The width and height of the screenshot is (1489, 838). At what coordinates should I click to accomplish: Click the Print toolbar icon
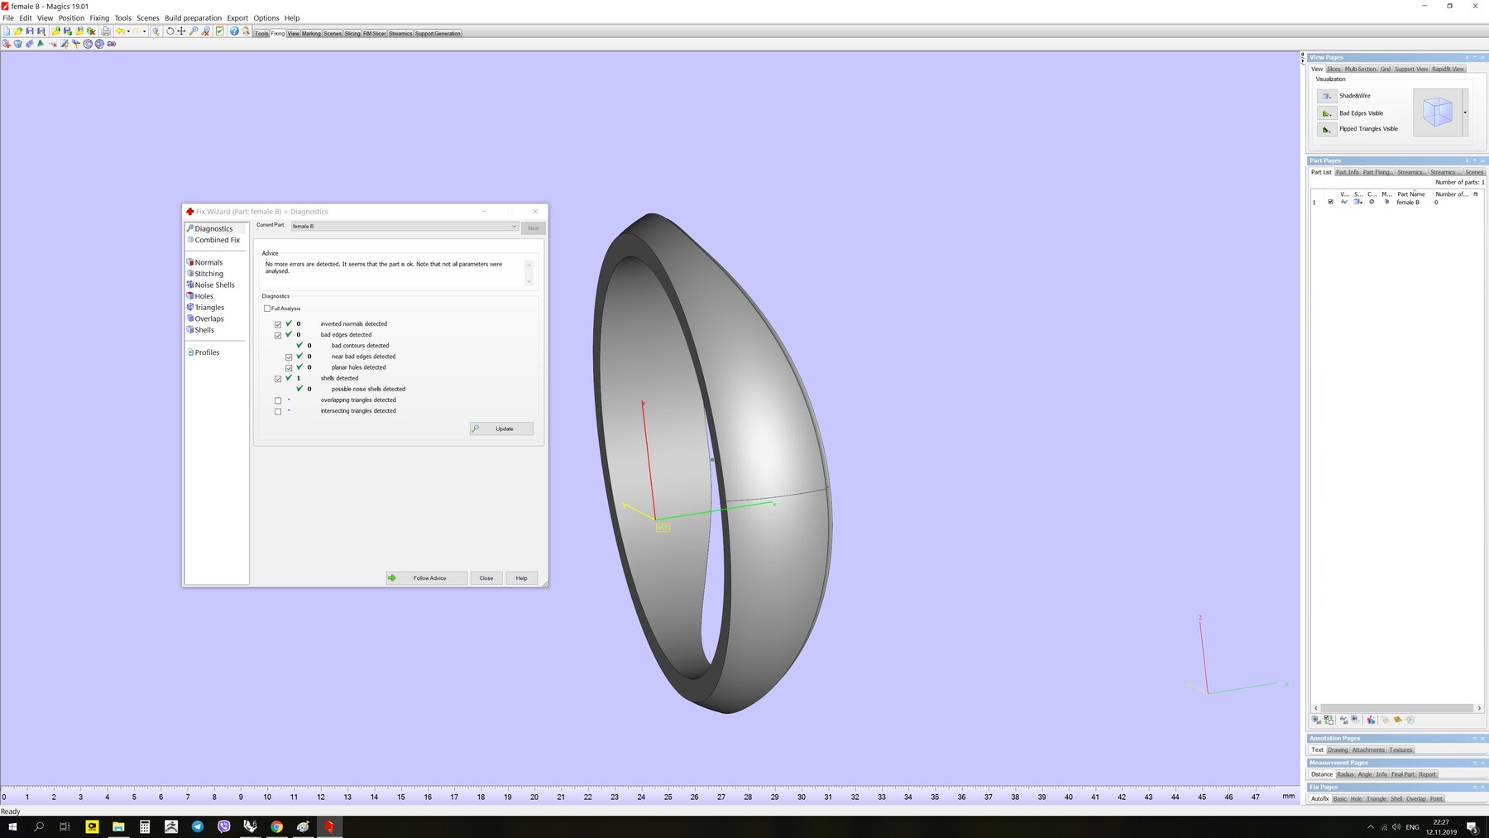tap(106, 31)
